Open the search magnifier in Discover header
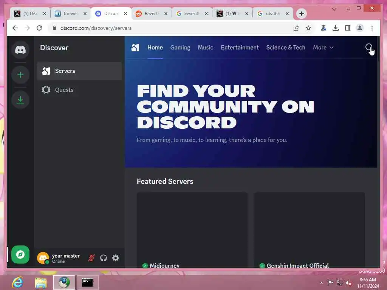387x290 pixels. [x=369, y=47]
